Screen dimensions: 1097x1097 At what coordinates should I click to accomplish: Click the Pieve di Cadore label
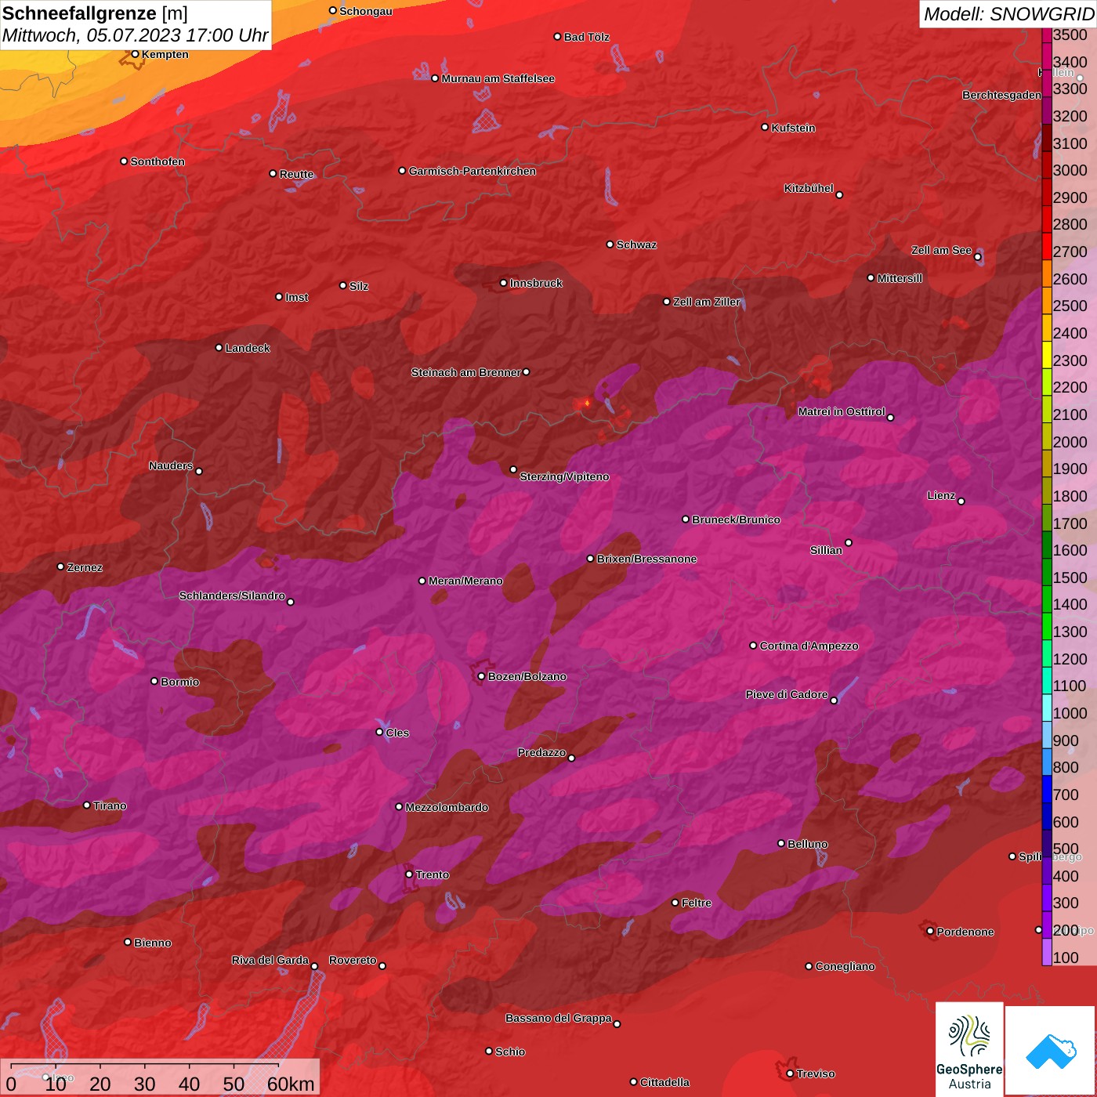[x=787, y=694]
